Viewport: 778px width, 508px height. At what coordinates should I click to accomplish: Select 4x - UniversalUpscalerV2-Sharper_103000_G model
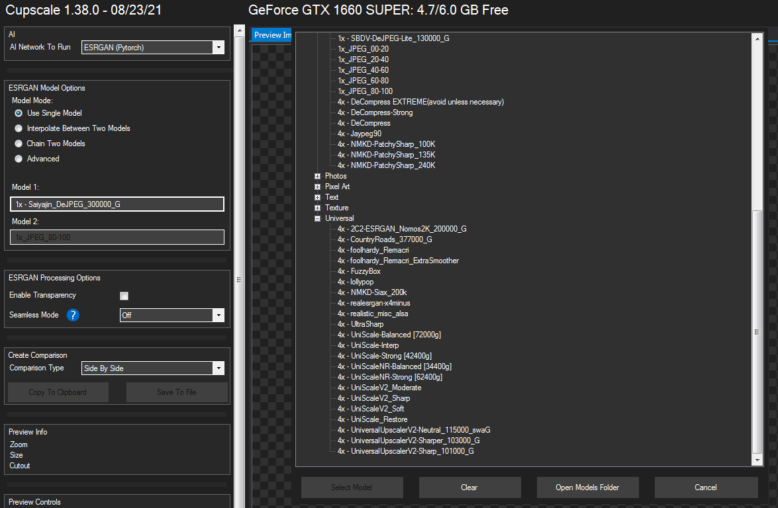pos(409,441)
